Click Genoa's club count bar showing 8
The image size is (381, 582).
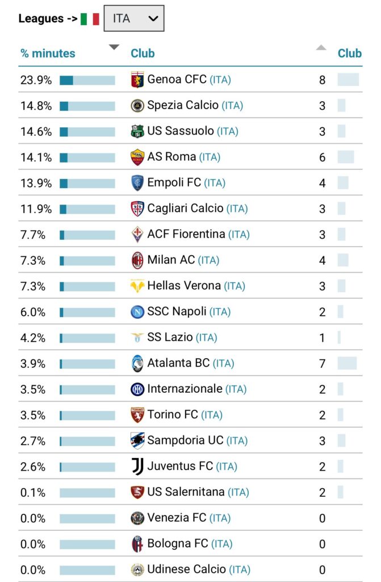coord(348,80)
